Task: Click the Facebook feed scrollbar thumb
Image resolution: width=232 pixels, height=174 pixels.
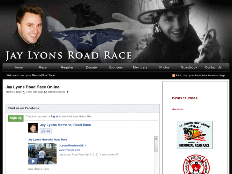Action: 156,146
